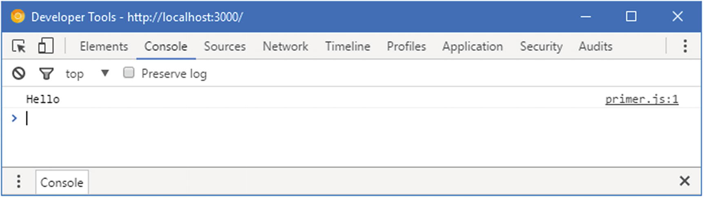Viewport: 704px width, 198px height.
Task: Maximize the Developer Tools window
Action: [x=631, y=17]
